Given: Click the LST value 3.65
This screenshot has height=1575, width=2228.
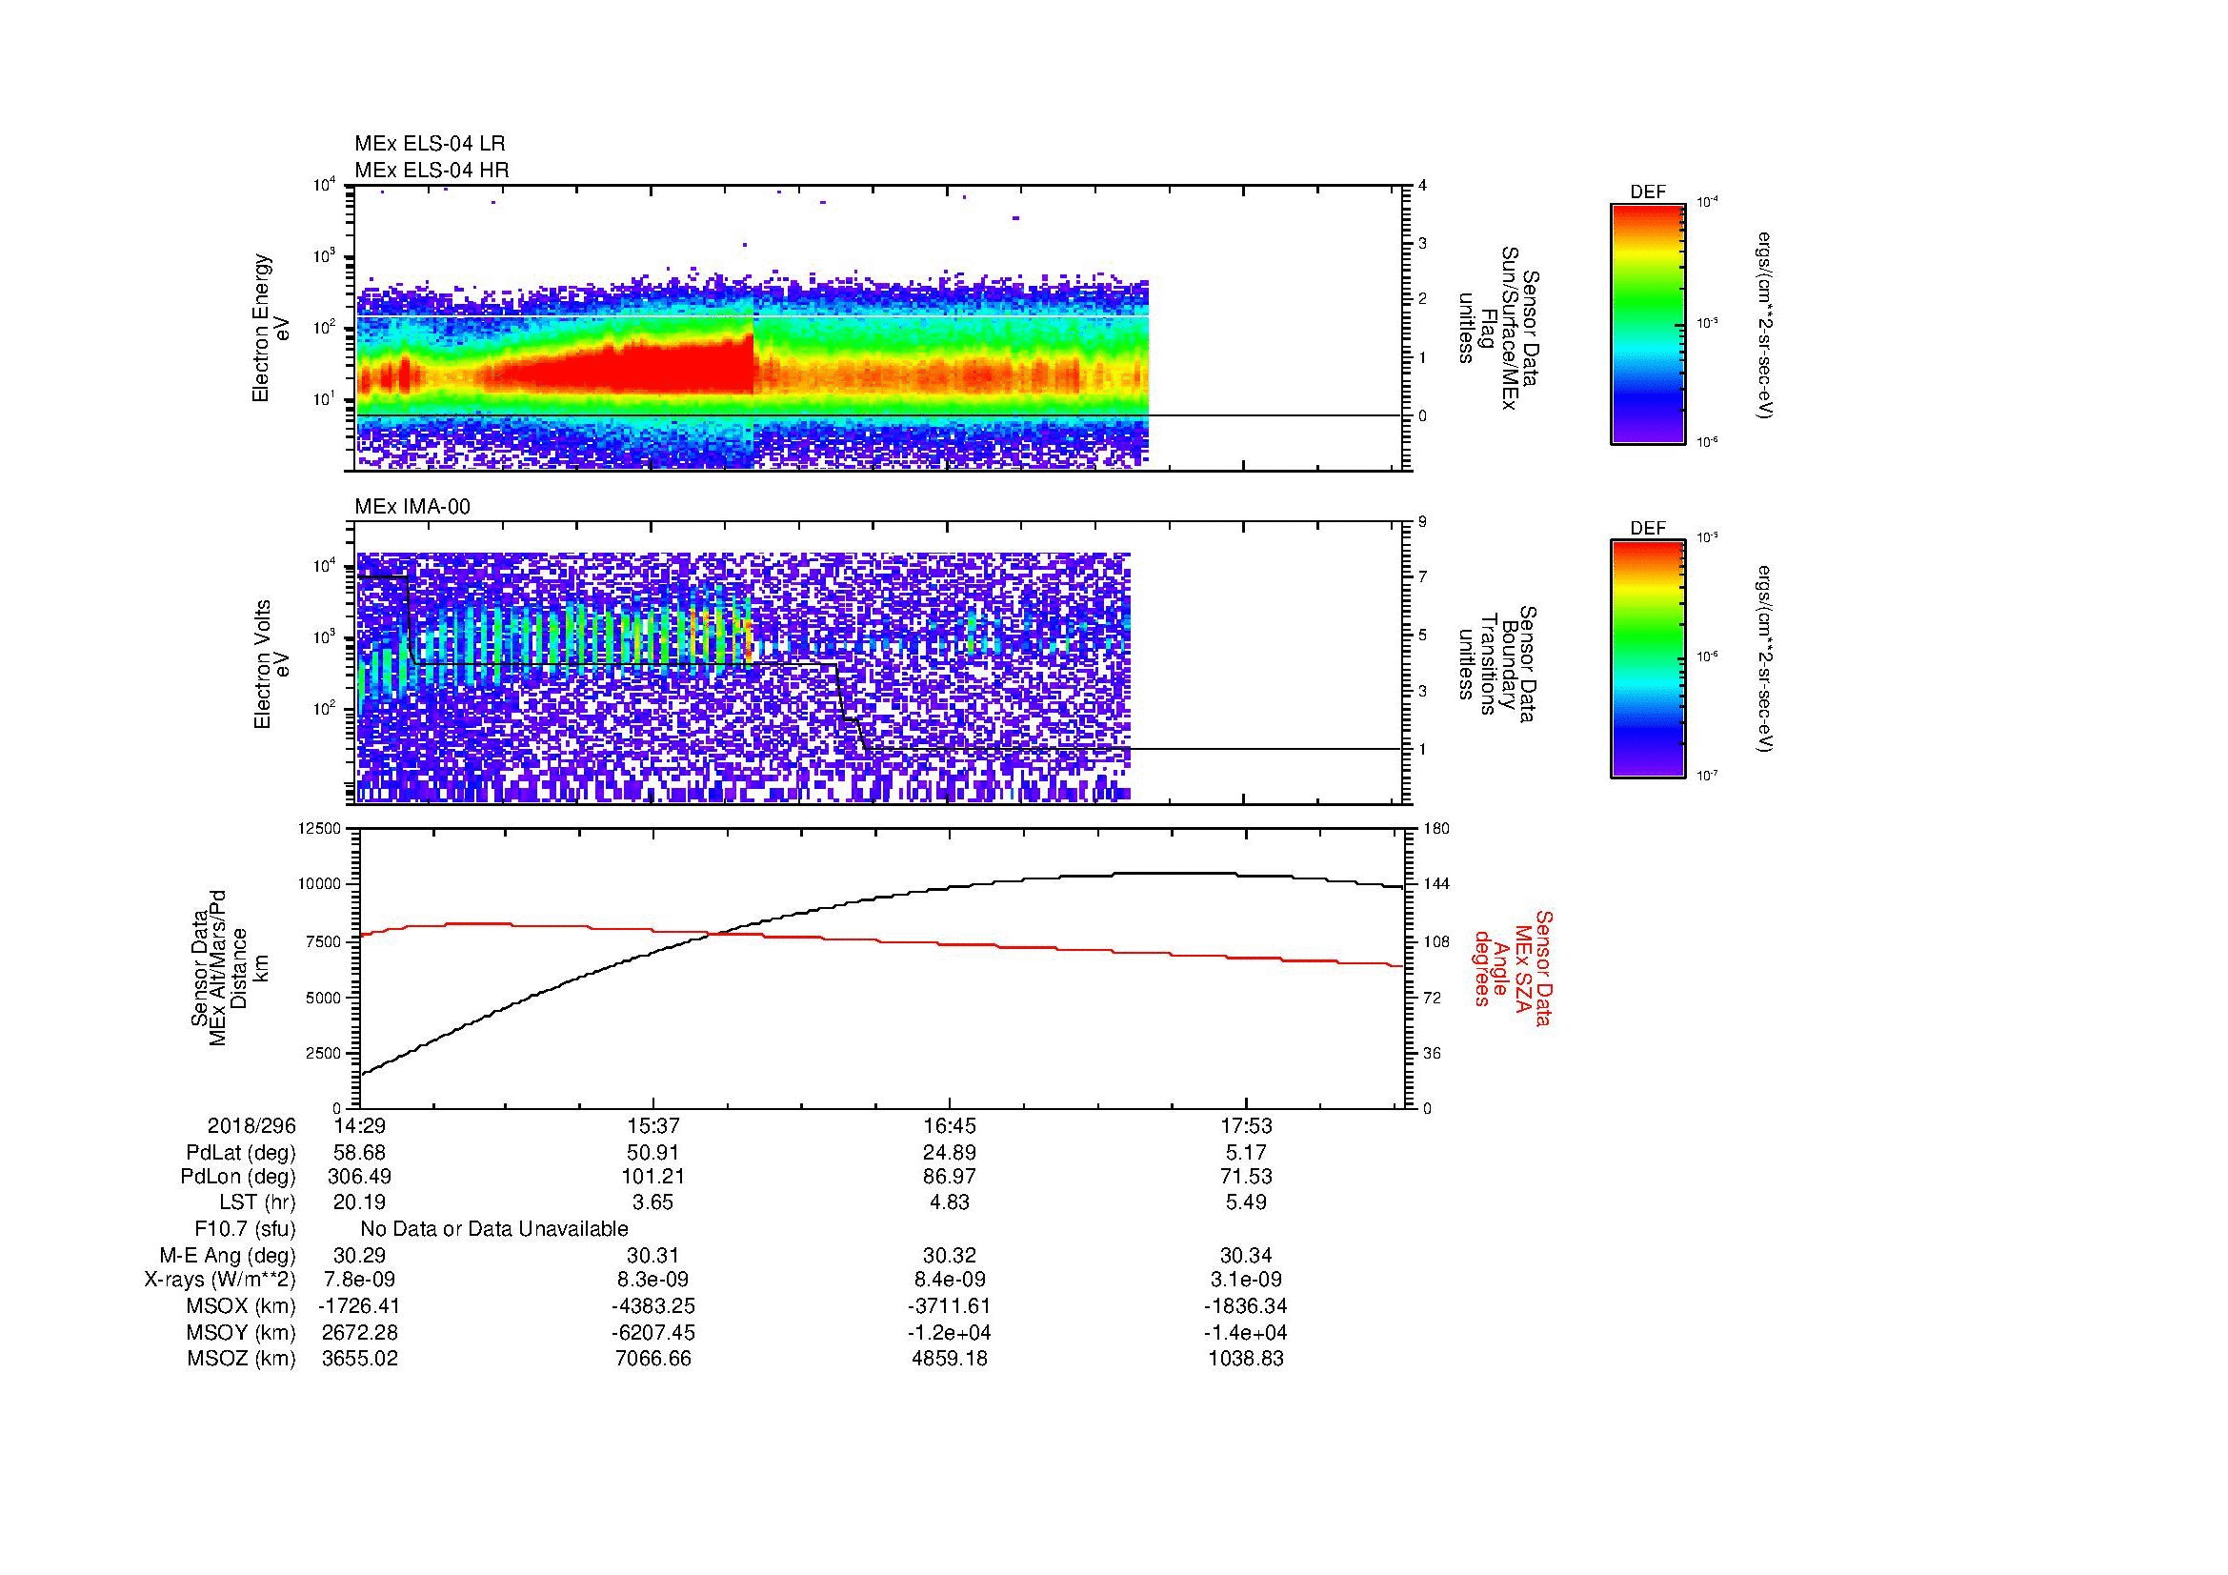Looking at the screenshot, I should coord(653,1202).
